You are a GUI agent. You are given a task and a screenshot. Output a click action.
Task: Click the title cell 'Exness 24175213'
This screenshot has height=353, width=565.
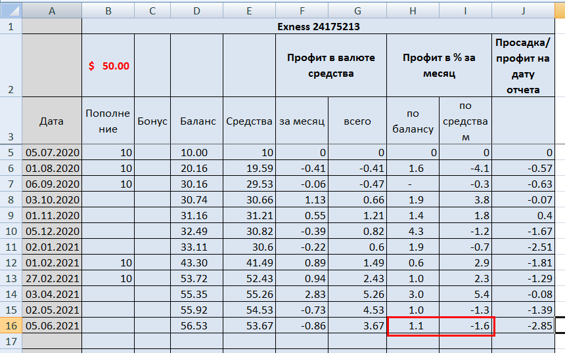[318, 26]
